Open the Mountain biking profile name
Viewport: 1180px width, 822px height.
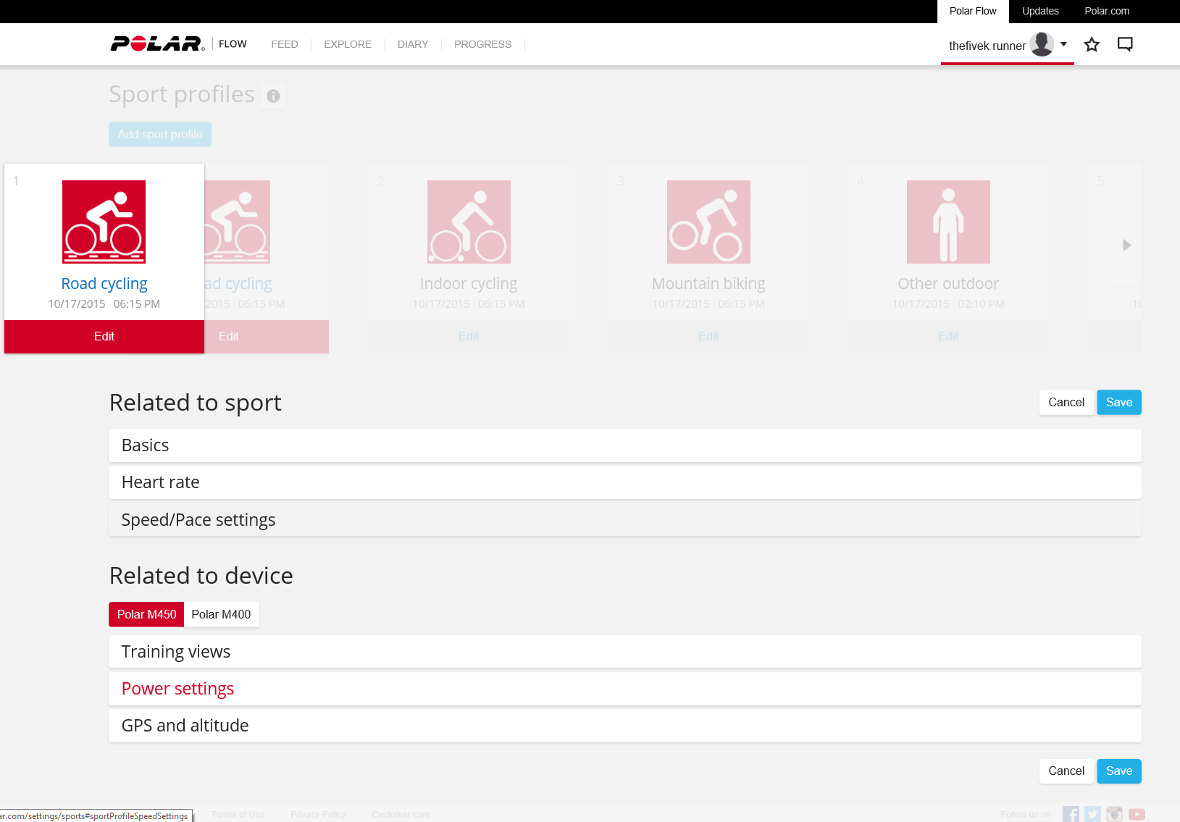pos(708,284)
